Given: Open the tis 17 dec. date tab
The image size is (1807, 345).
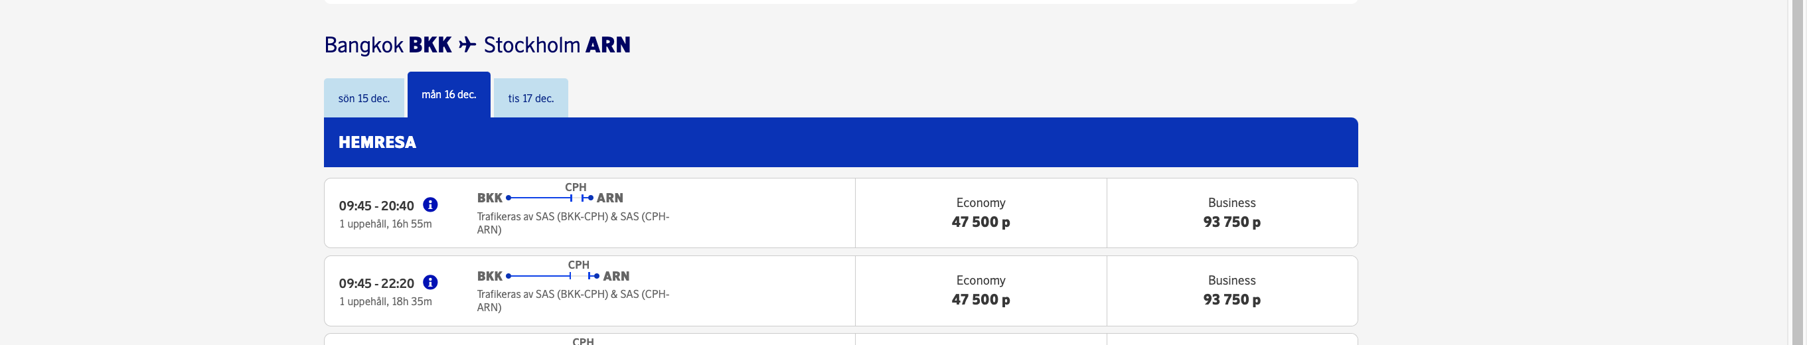Looking at the screenshot, I should [x=530, y=98].
